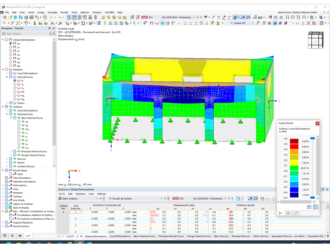Click the Save file toolbar icon
The image size is (330, 248).
pyautogui.click(x=32, y=17)
